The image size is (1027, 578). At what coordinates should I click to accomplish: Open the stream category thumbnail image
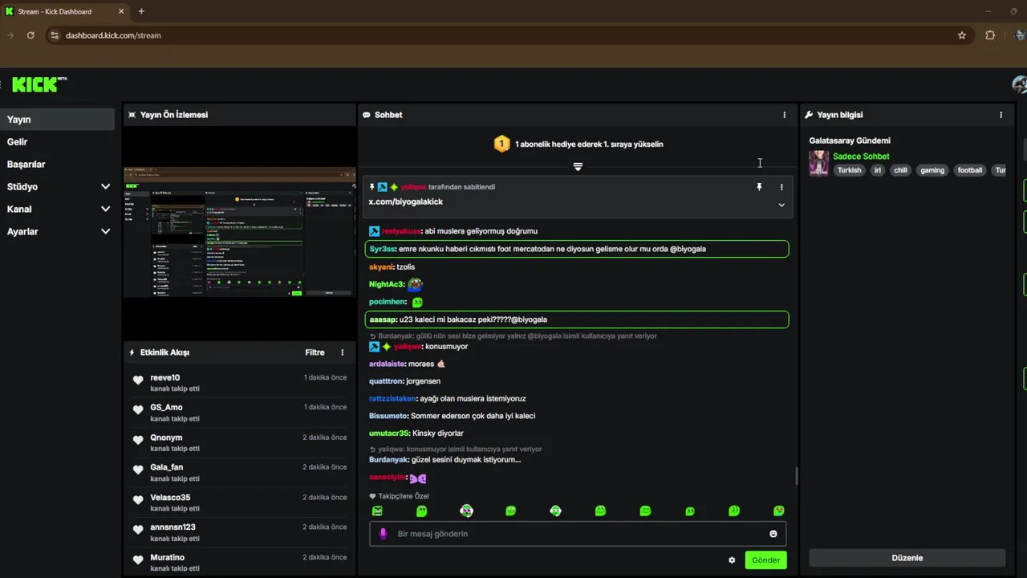[x=819, y=163]
